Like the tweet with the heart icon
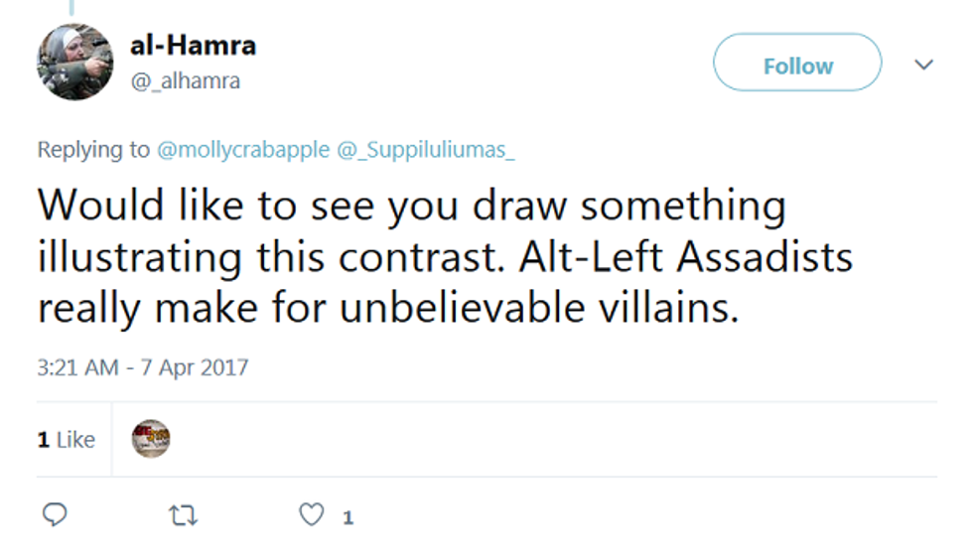The height and width of the screenshot is (559, 973). coord(312,515)
